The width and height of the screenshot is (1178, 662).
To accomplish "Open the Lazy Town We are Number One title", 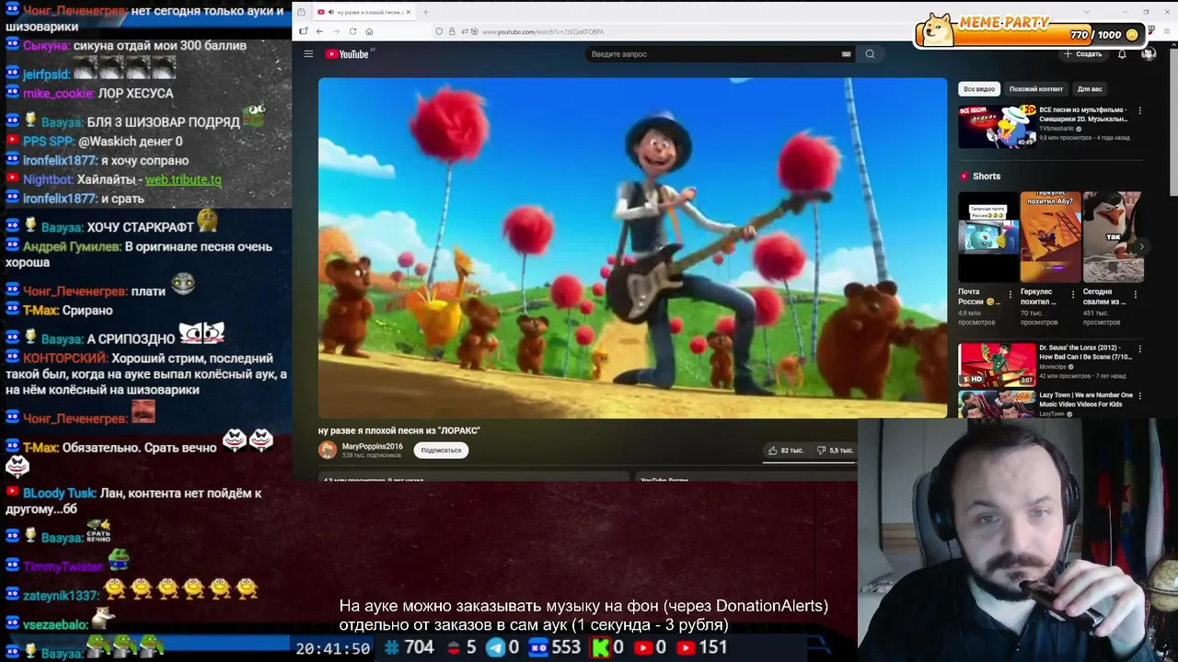I will pos(1086,399).
